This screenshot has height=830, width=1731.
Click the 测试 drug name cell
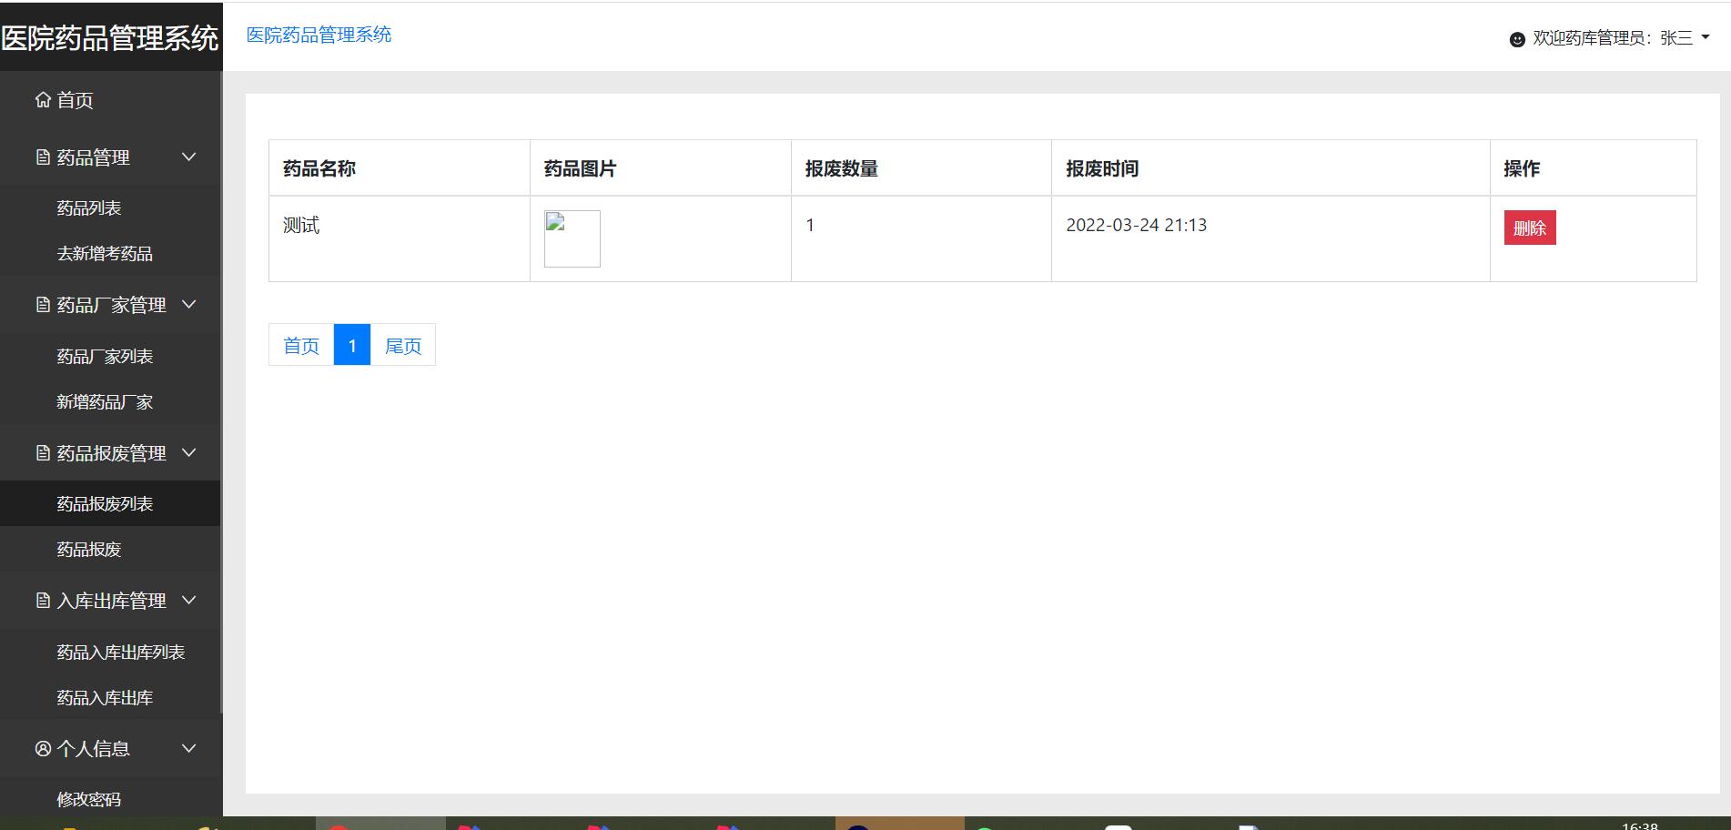(400, 238)
